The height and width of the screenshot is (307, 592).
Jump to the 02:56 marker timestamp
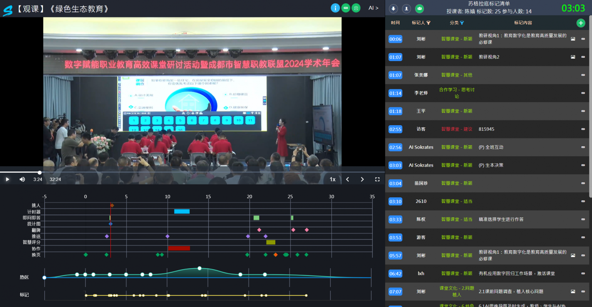pos(395,147)
